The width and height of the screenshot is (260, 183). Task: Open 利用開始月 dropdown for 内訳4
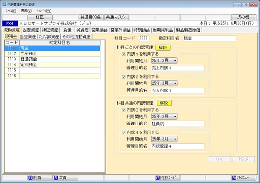point(164,139)
